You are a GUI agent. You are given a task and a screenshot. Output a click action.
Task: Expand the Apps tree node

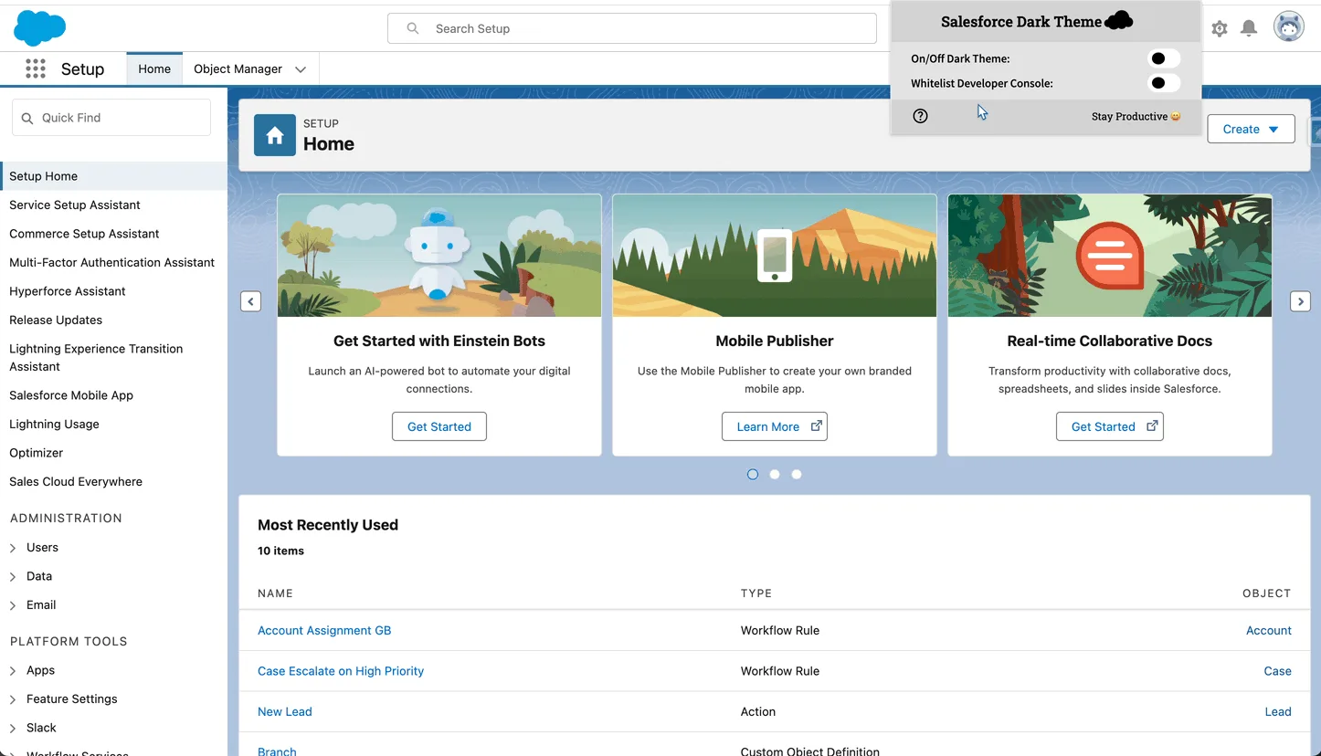(13, 671)
